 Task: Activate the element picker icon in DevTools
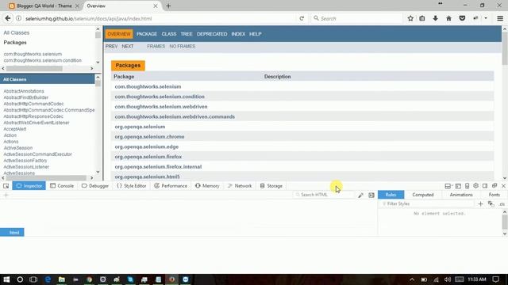[6, 186]
